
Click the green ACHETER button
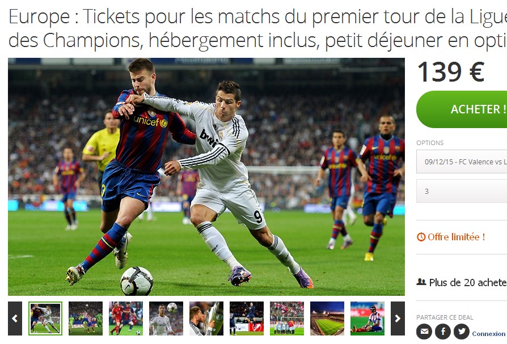point(462,109)
